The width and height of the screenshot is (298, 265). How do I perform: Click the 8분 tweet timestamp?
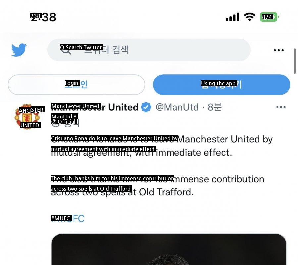[x=214, y=107]
